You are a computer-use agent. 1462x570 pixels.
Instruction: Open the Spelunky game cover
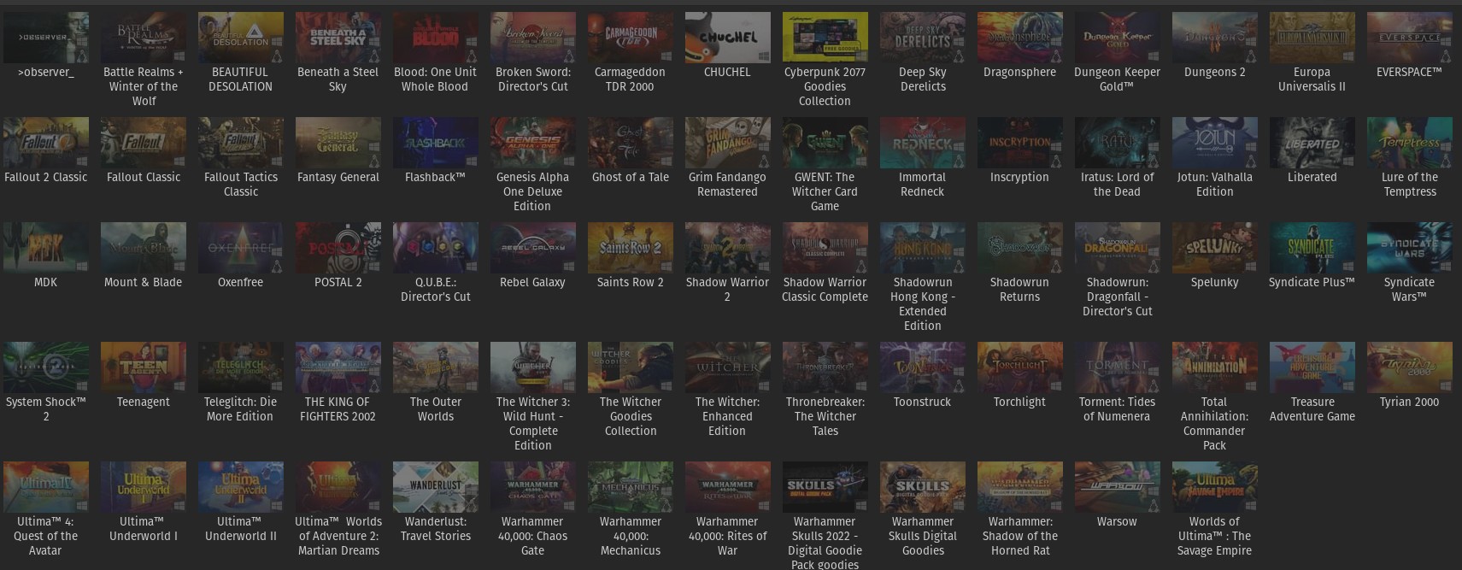point(1215,248)
